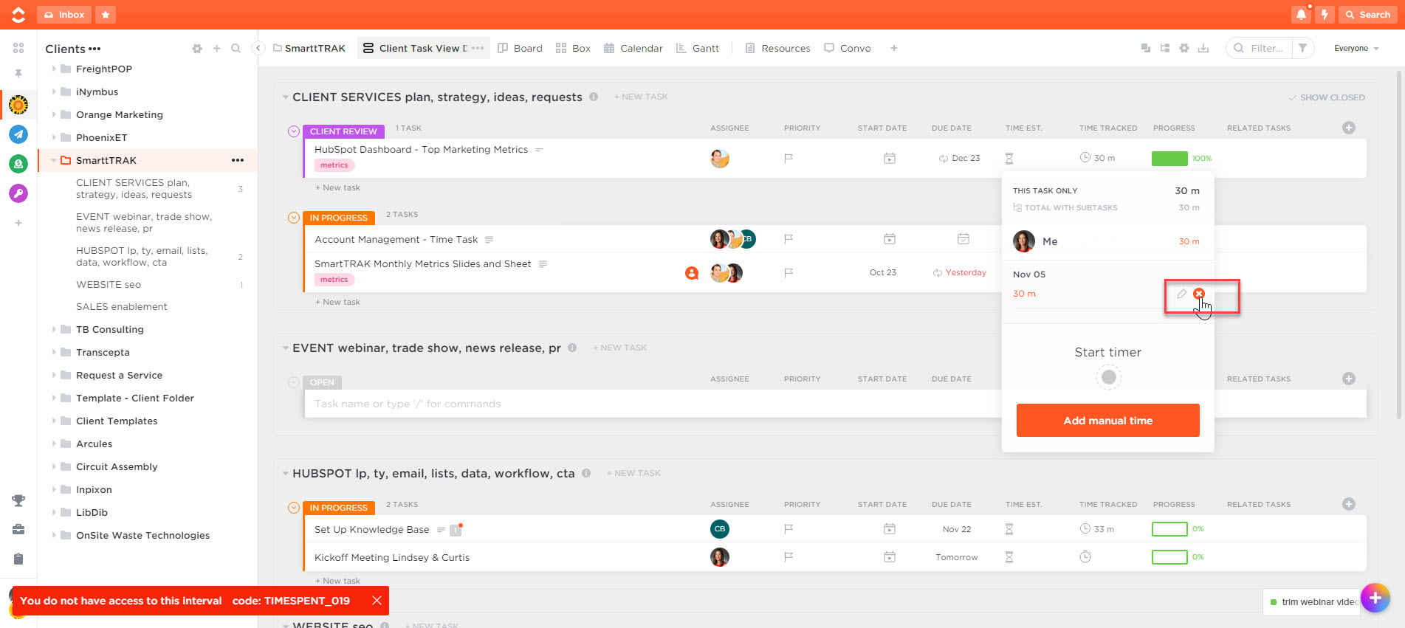Screen dimensions: 1405x628
Task: Open the Inbox button
Action: pos(64,14)
